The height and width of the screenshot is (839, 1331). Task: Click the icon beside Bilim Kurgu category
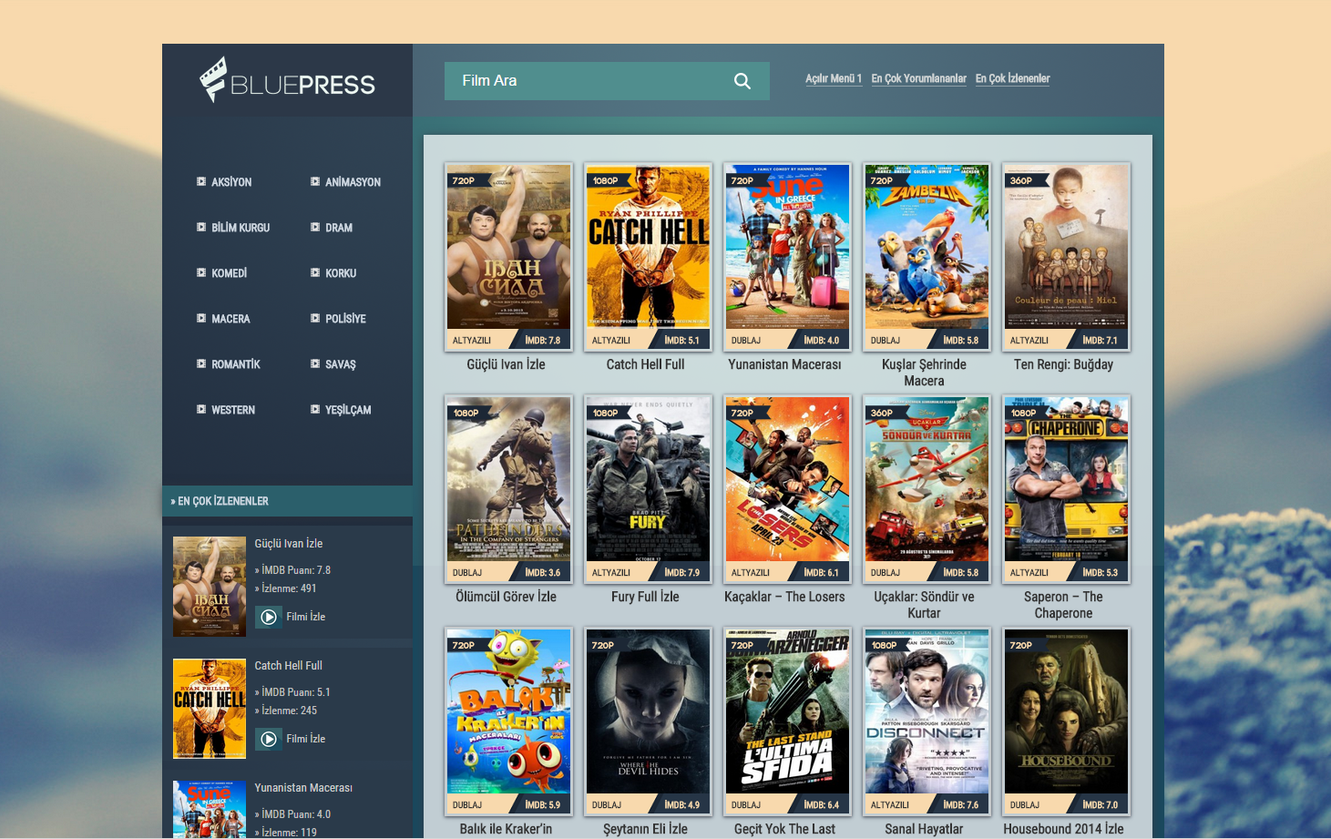pyautogui.click(x=201, y=227)
